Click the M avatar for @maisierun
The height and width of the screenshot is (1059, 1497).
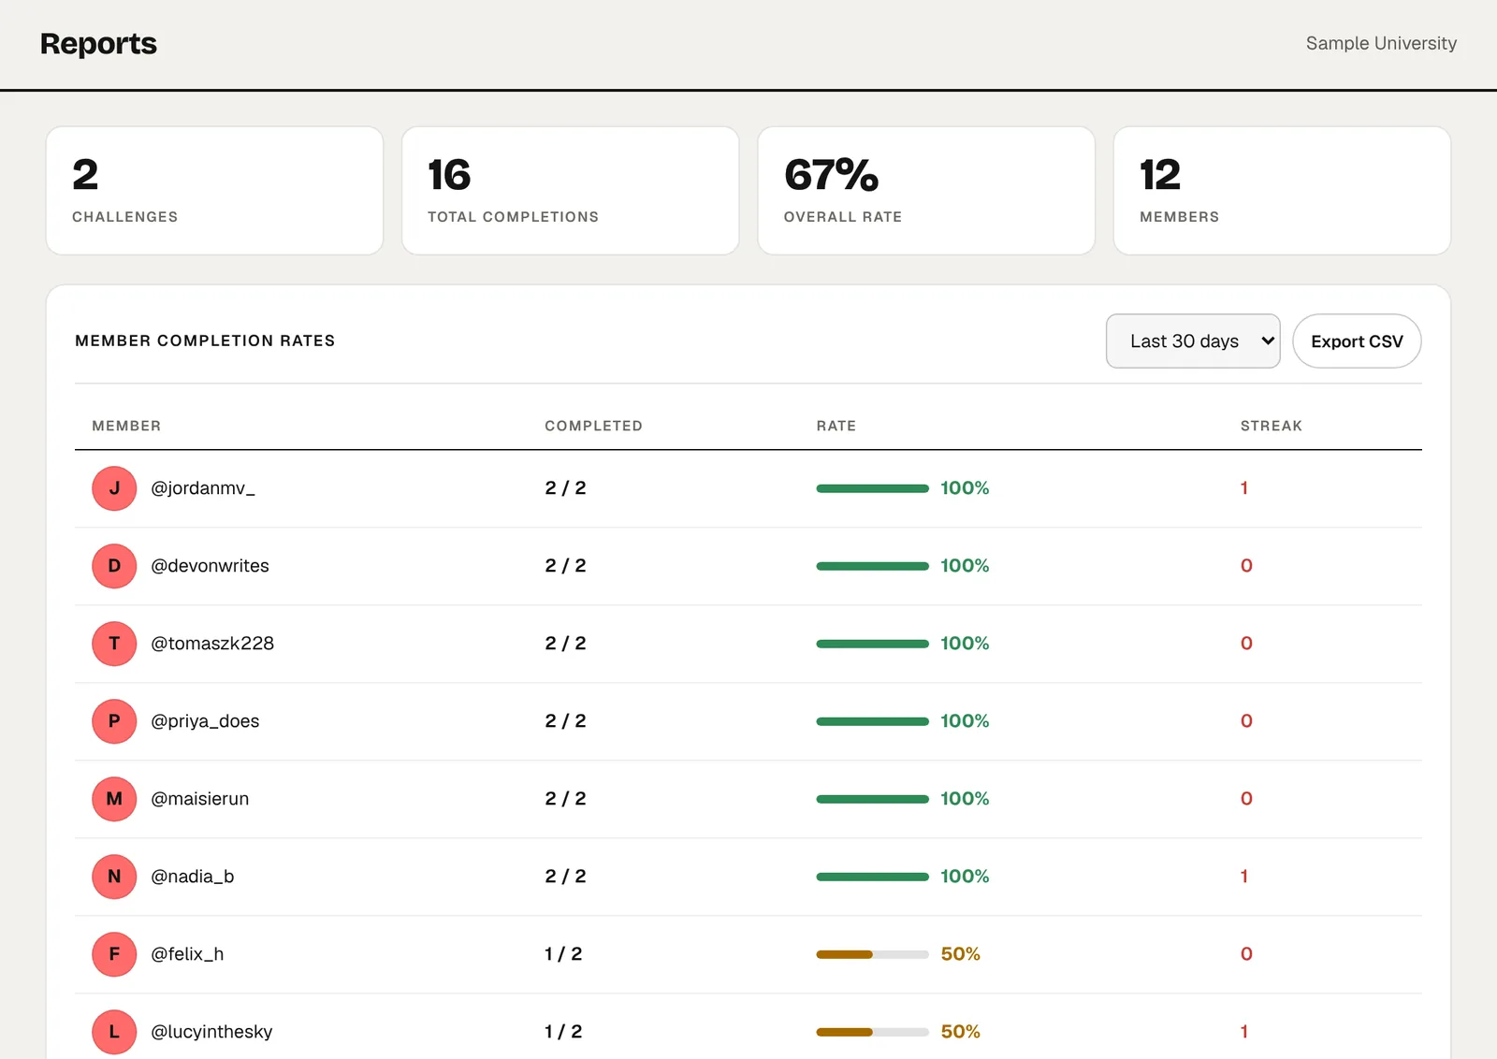coord(114,799)
